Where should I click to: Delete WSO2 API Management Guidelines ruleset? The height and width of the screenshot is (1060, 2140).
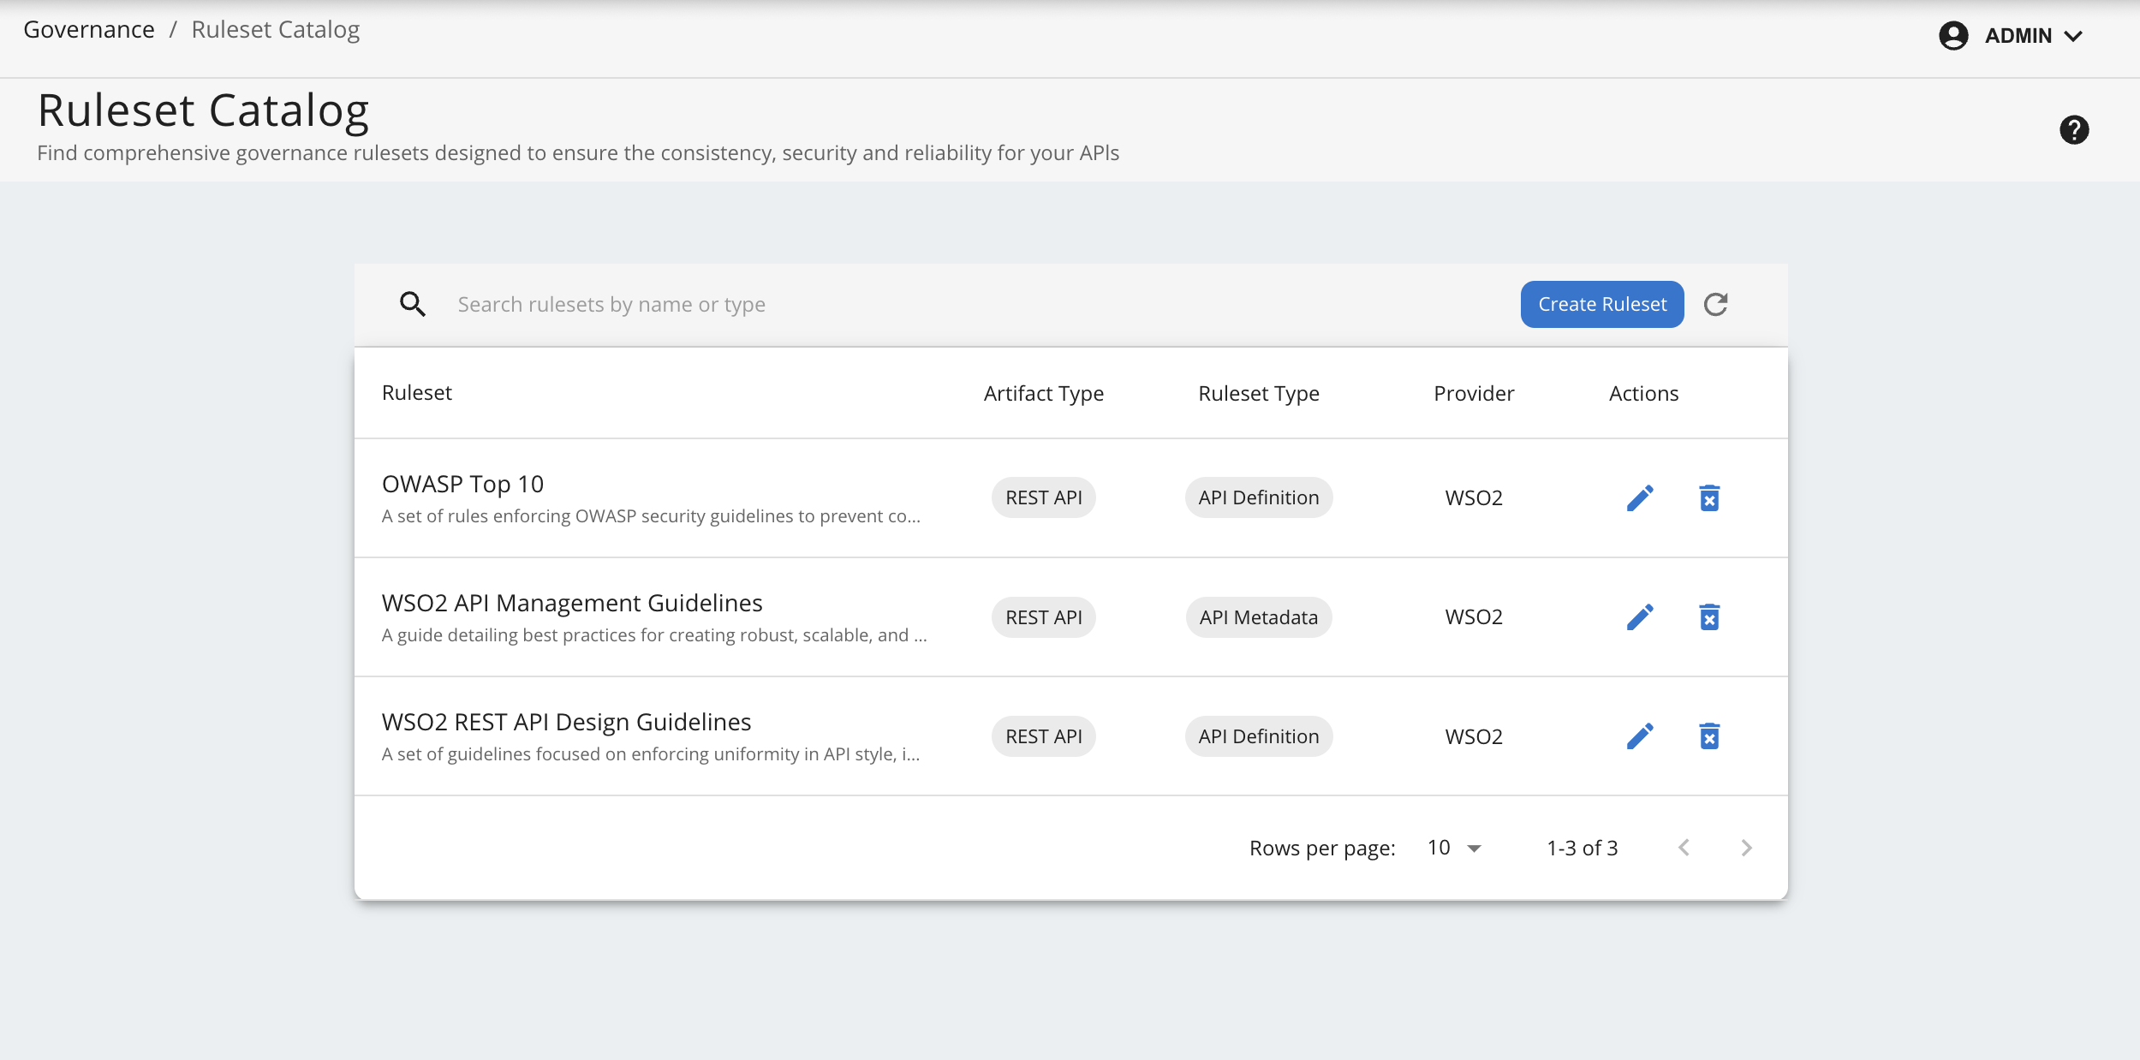pyautogui.click(x=1709, y=617)
